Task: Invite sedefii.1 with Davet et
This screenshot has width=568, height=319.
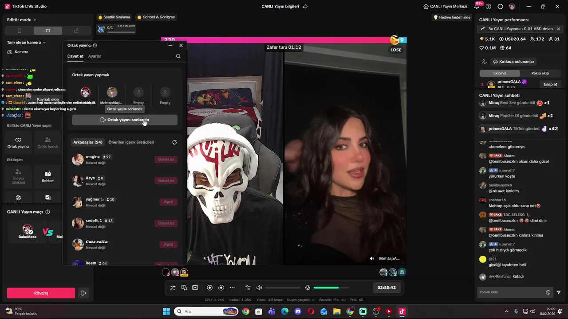Action: 166,223
